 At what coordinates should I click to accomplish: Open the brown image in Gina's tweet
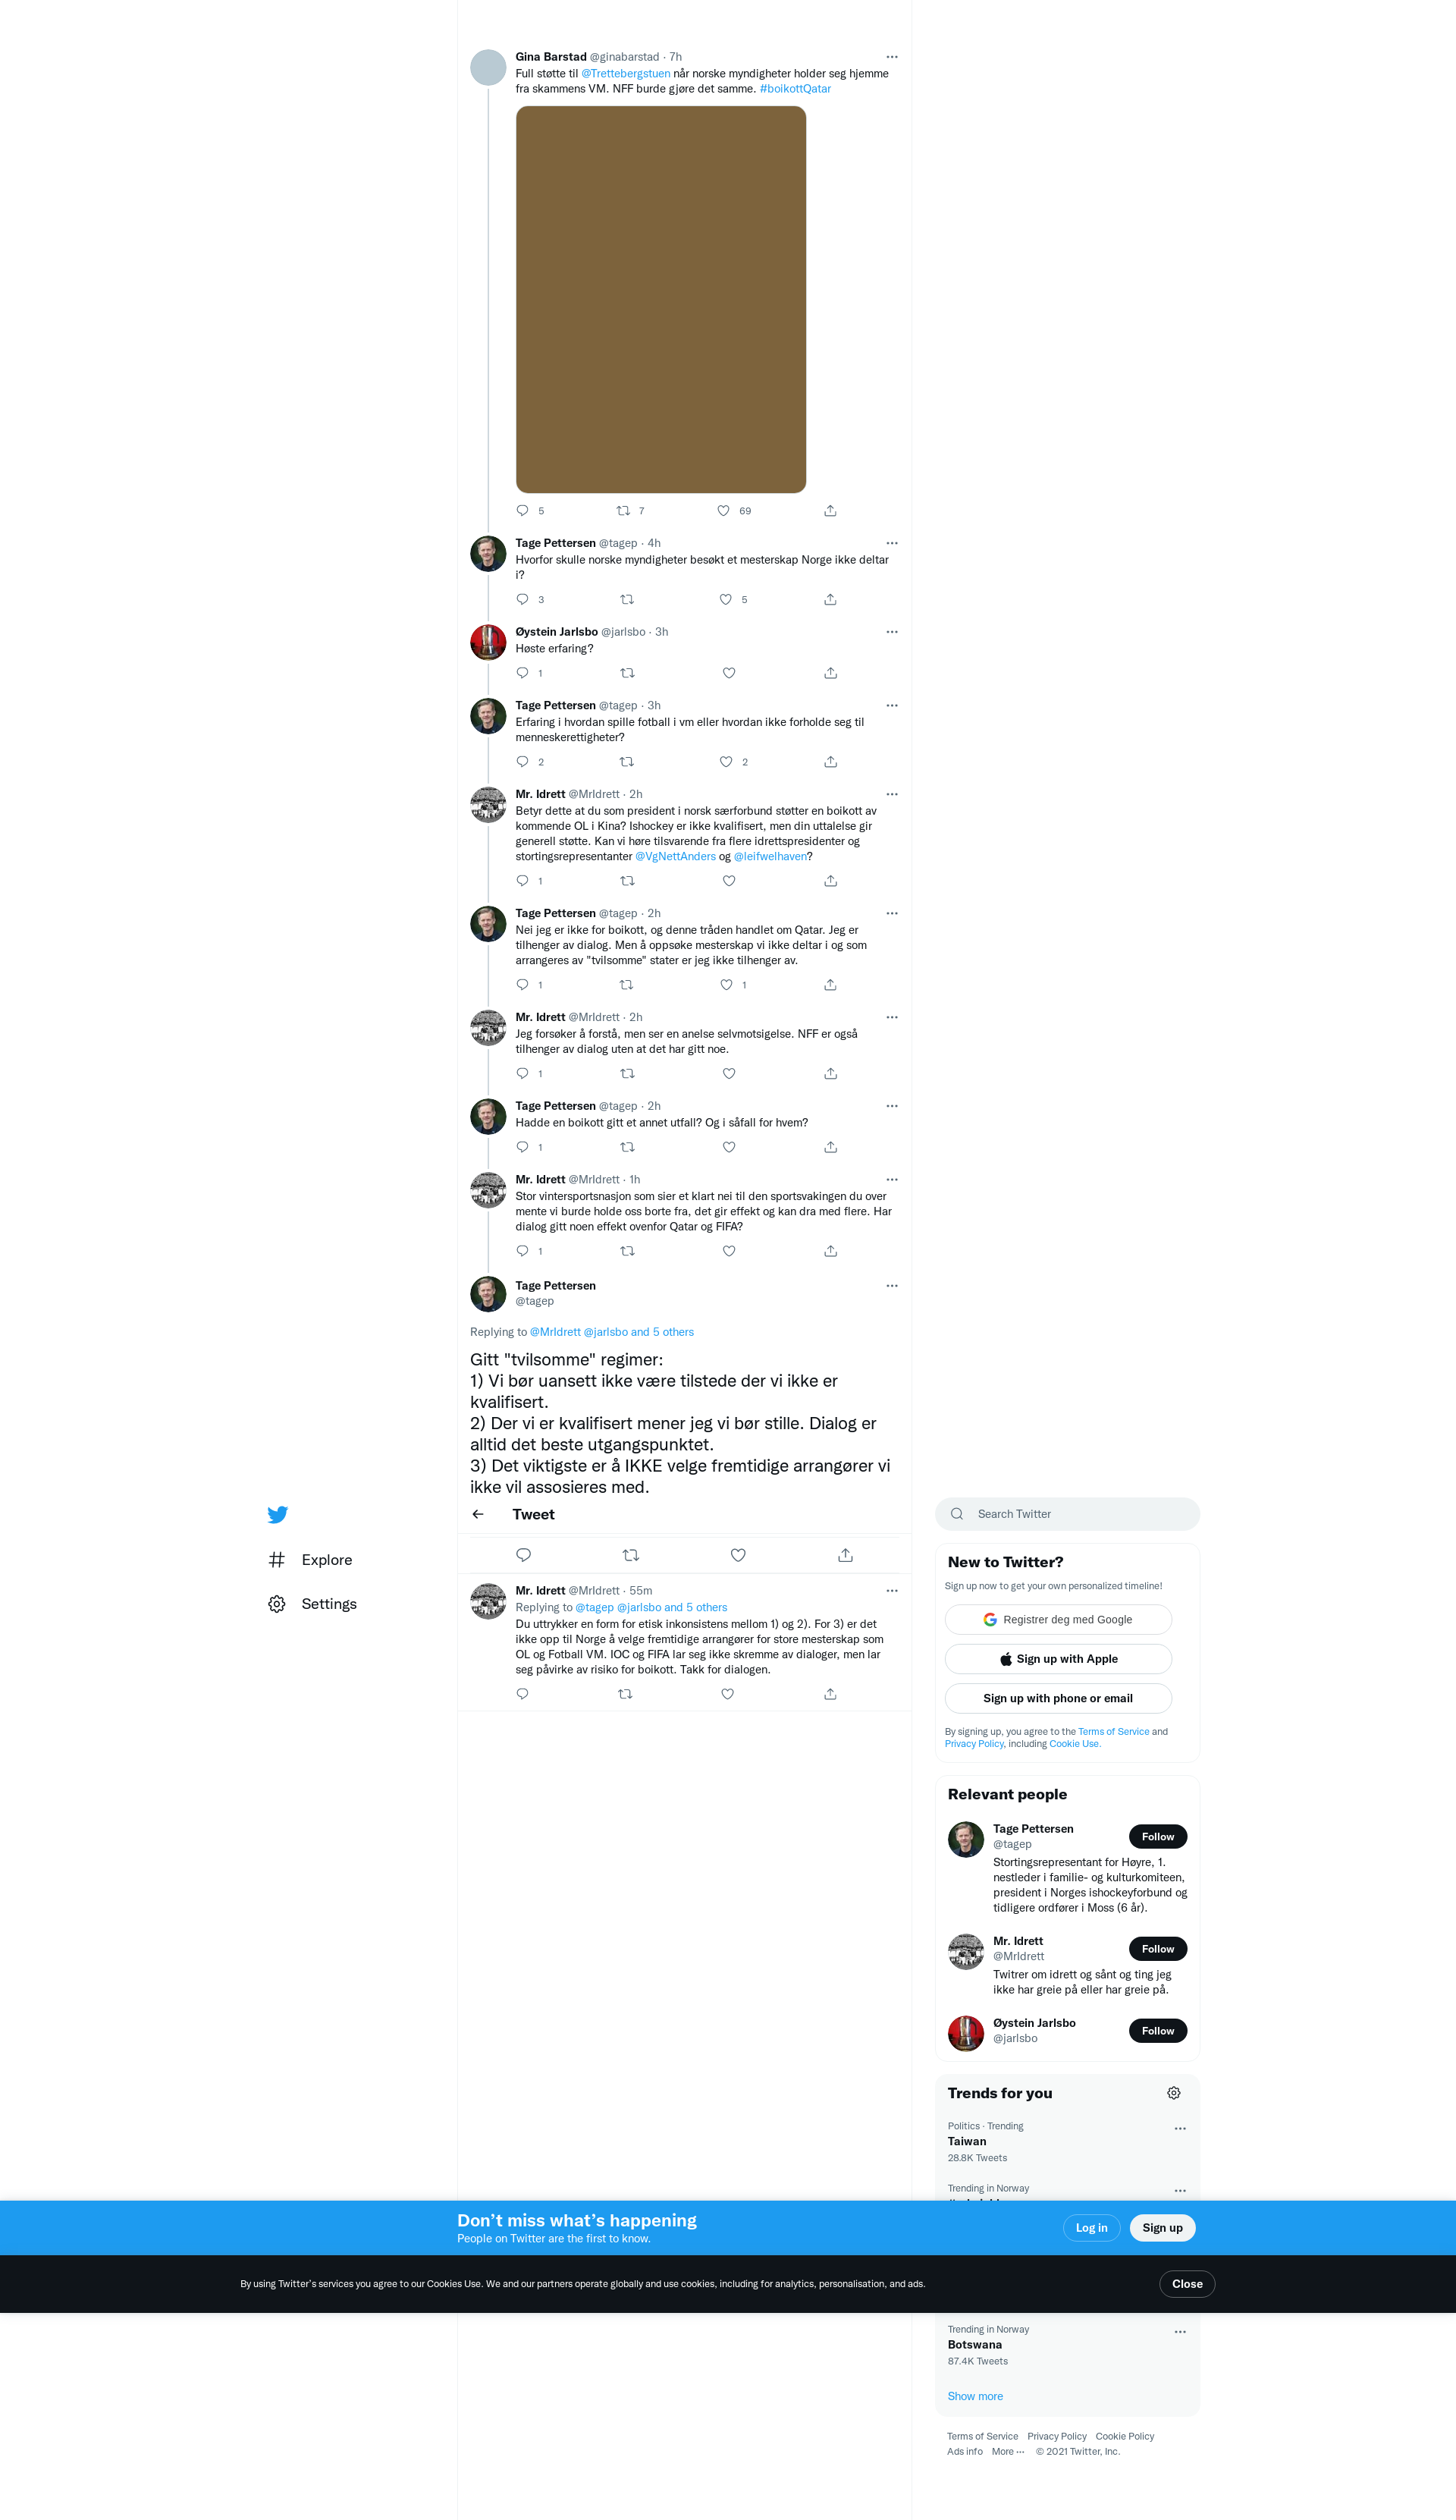(x=661, y=299)
